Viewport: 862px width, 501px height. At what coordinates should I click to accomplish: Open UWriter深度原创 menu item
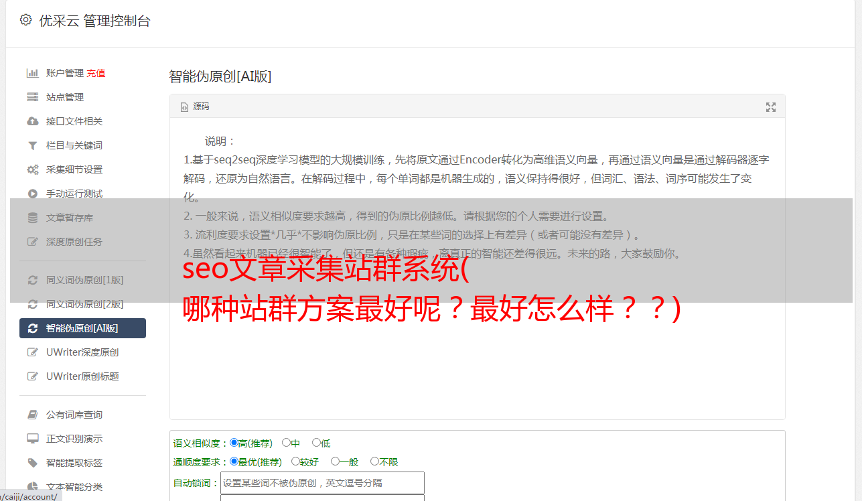point(82,352)
